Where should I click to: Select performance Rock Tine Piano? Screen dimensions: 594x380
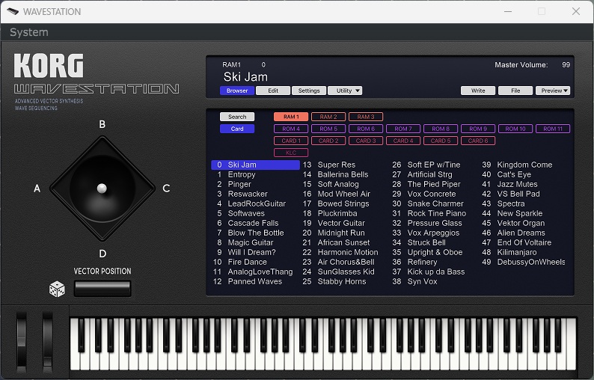436,213
